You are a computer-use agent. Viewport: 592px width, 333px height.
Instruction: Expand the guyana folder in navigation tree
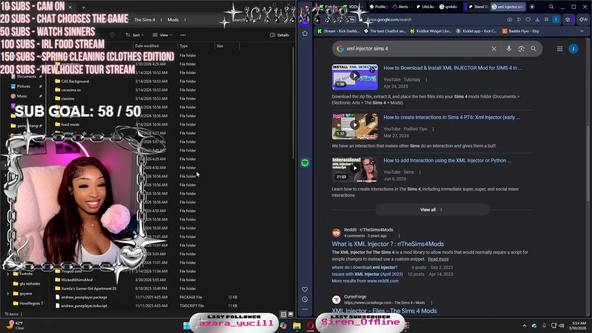point(8,293)
